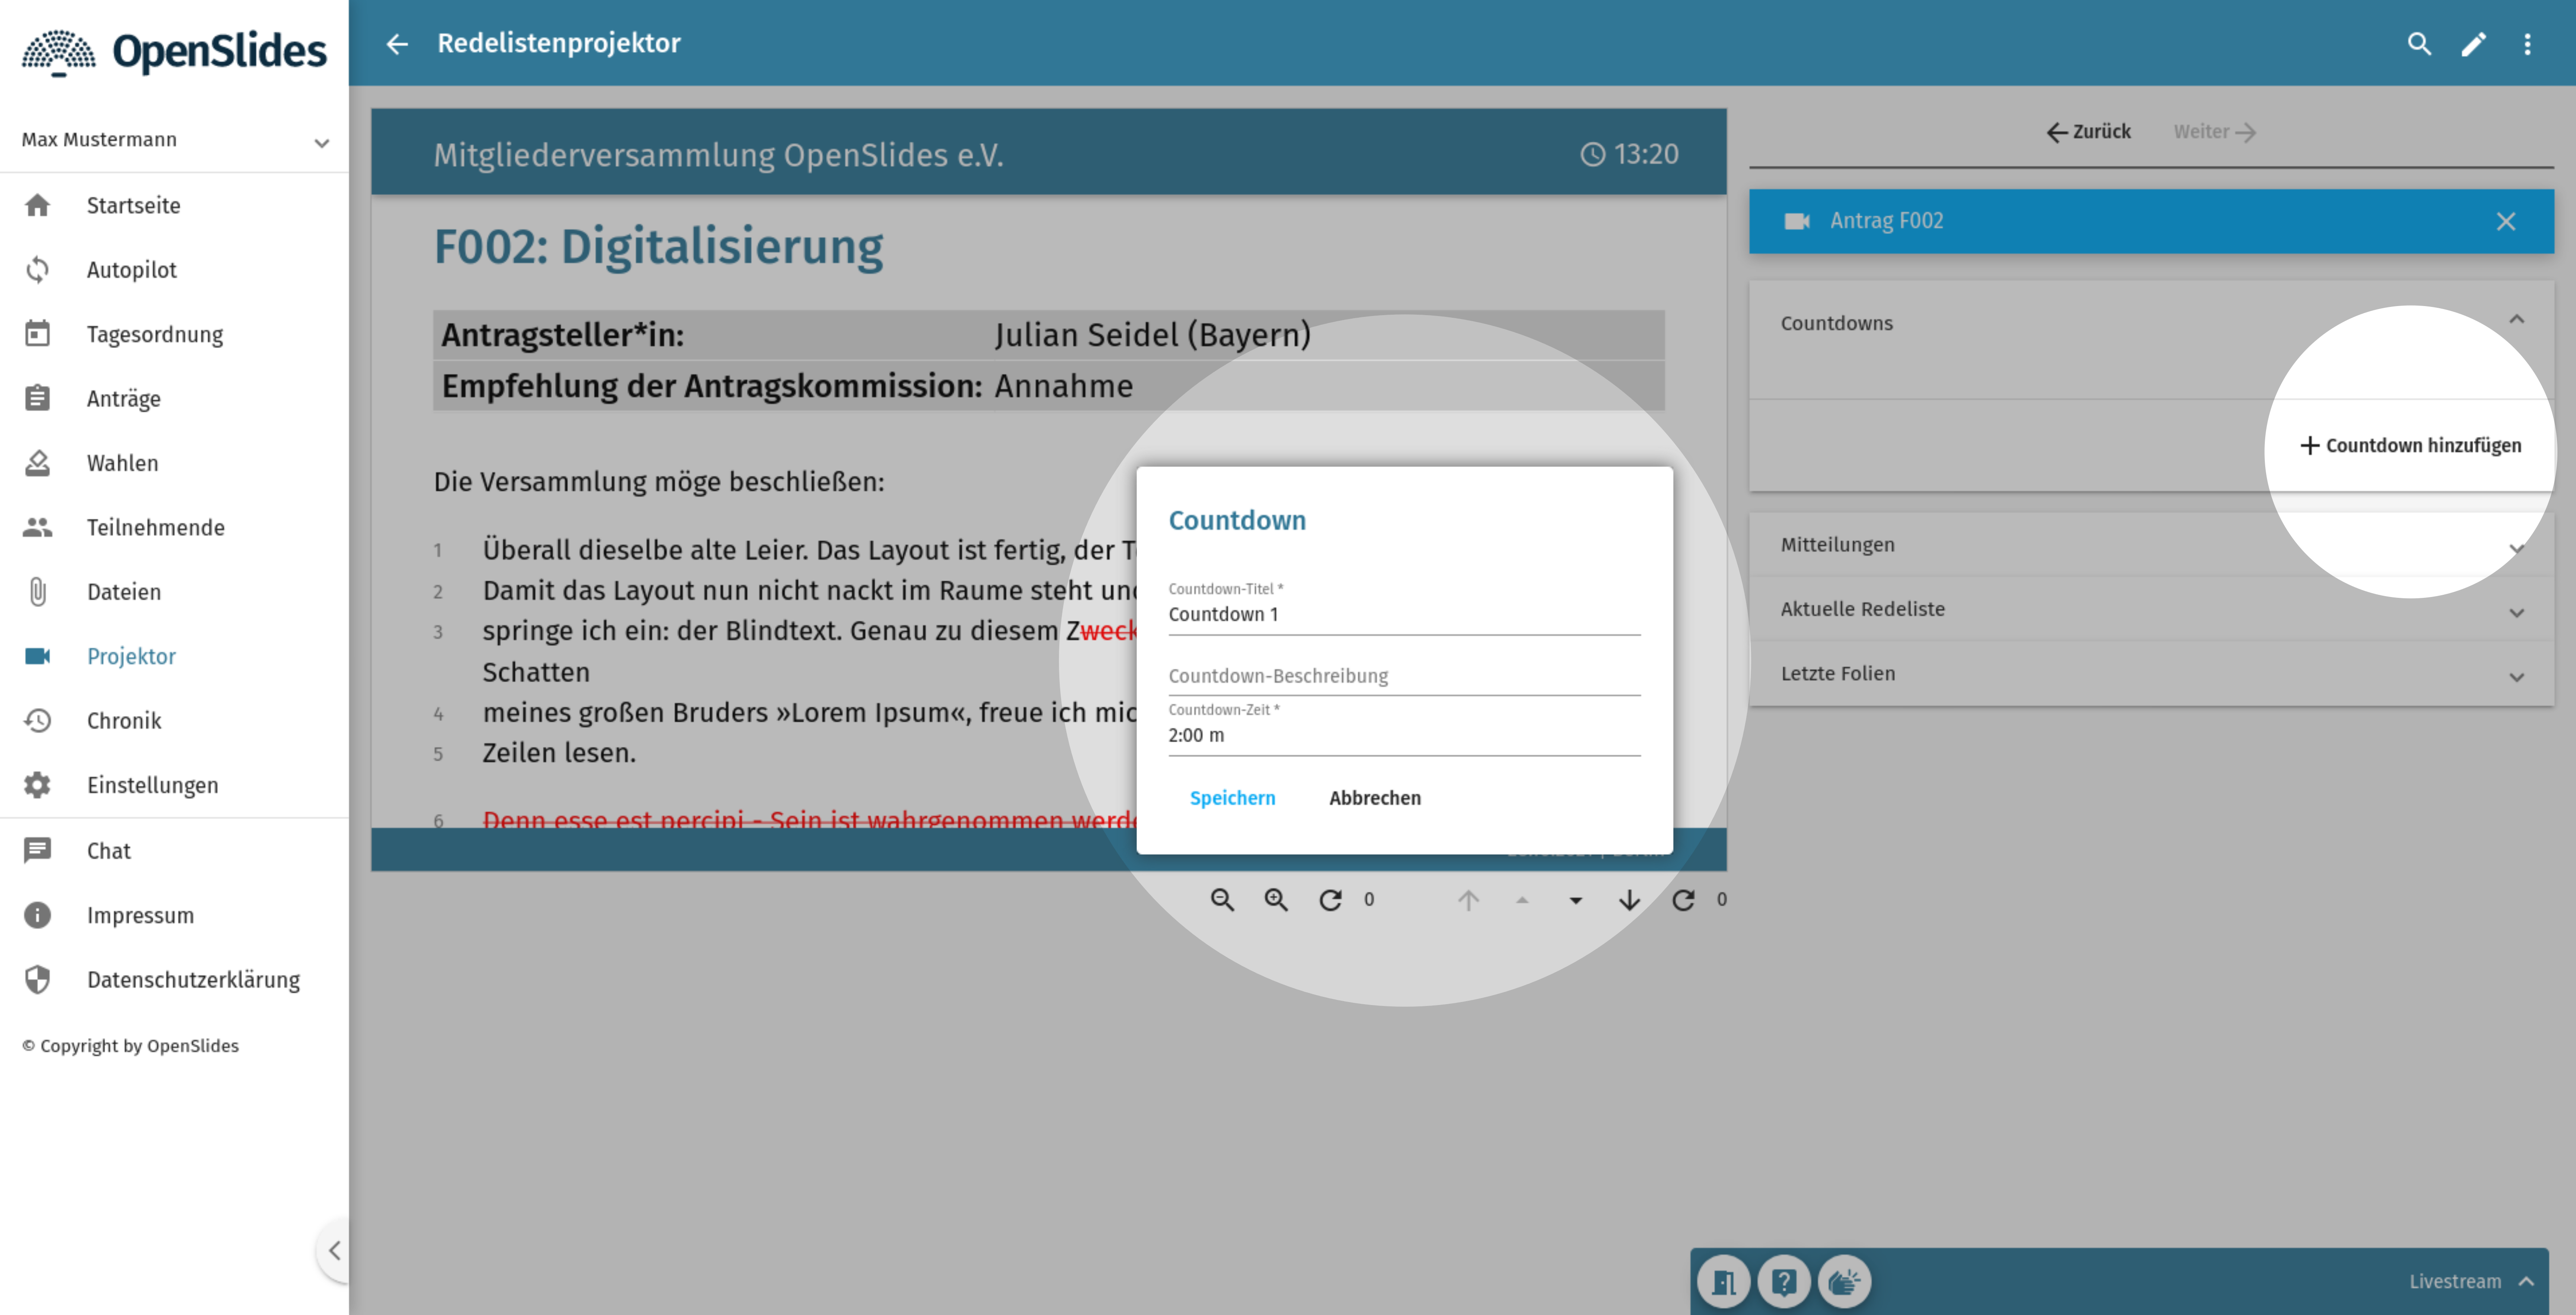Collapse the sidebar with chevron handle

(334, 1250)
